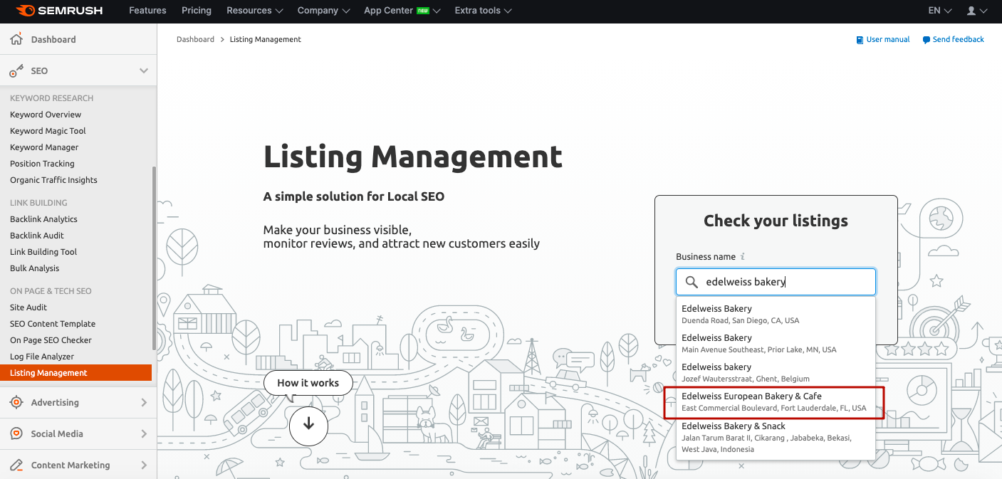Image resolution: width=1002 pixels, height=479 pixels.
Task: Expand the Advertising section chevron
Action: pos(144,403)
